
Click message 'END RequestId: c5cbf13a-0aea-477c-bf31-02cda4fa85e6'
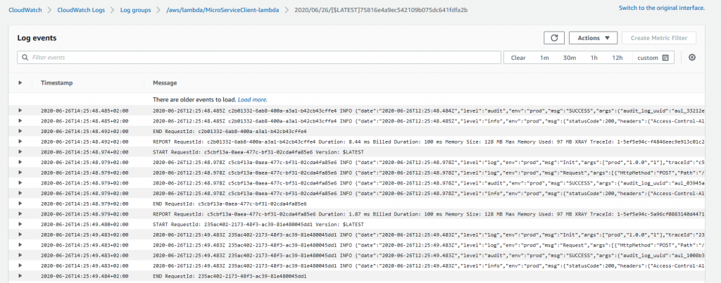tap(230, 203)
